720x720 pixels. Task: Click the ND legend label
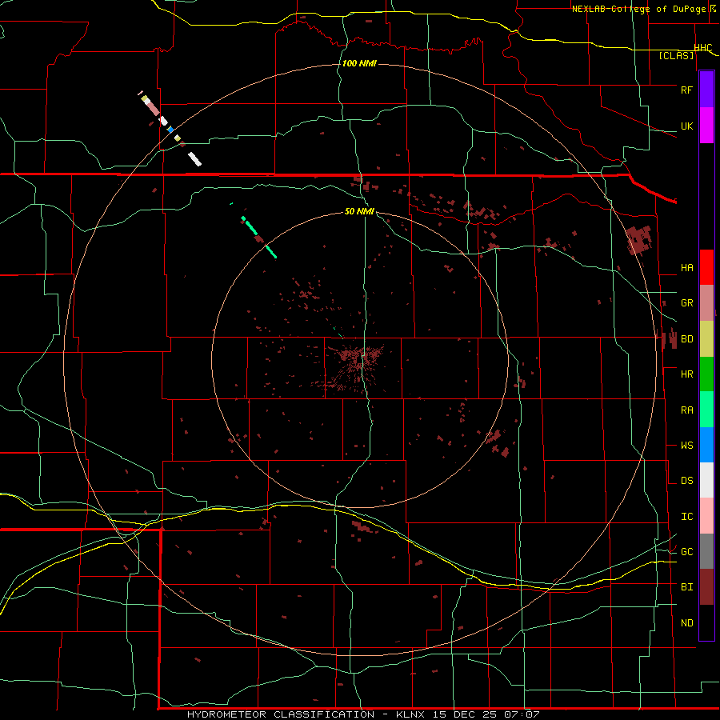coord(686,622)
